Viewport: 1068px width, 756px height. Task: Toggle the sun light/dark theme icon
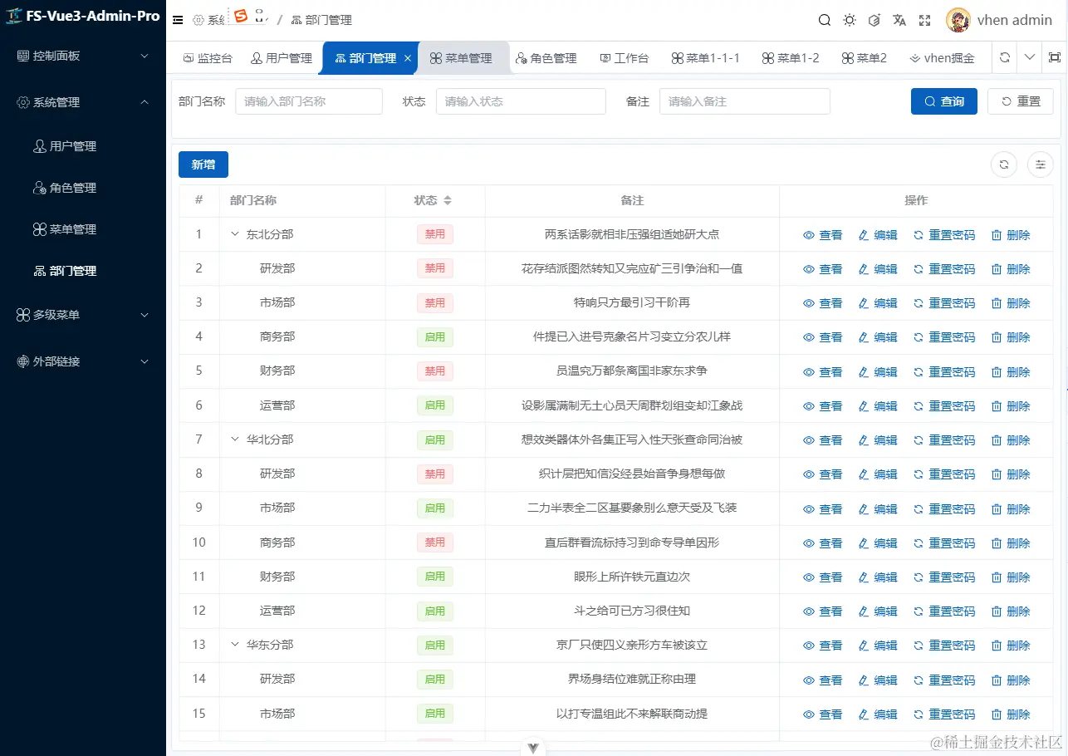point(849,20)
